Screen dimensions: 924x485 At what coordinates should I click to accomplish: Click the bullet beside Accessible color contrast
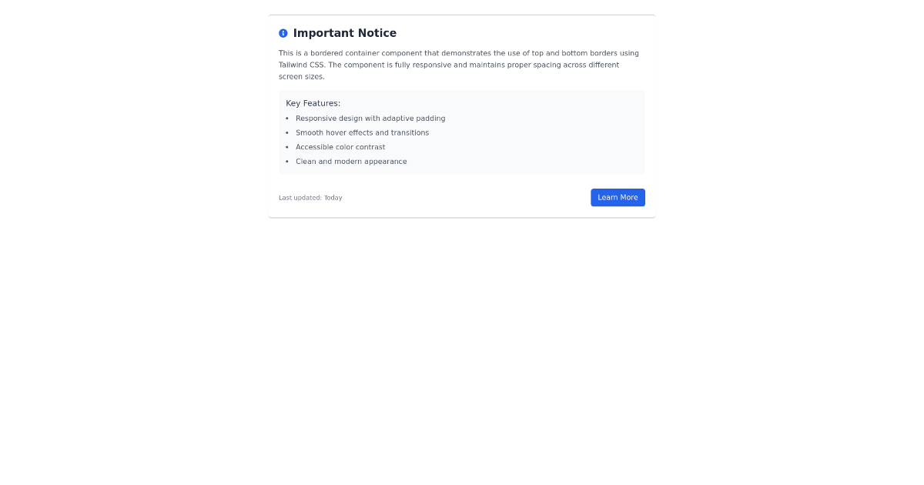pyautogui.click(x=288, y=147)
